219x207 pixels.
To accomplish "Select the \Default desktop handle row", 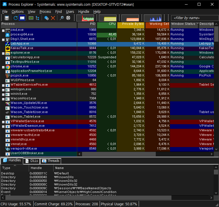I will (107, 173).
